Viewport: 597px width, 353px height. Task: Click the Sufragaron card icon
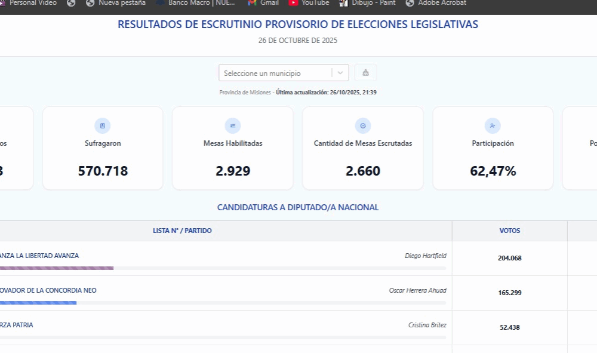(102, 125)
